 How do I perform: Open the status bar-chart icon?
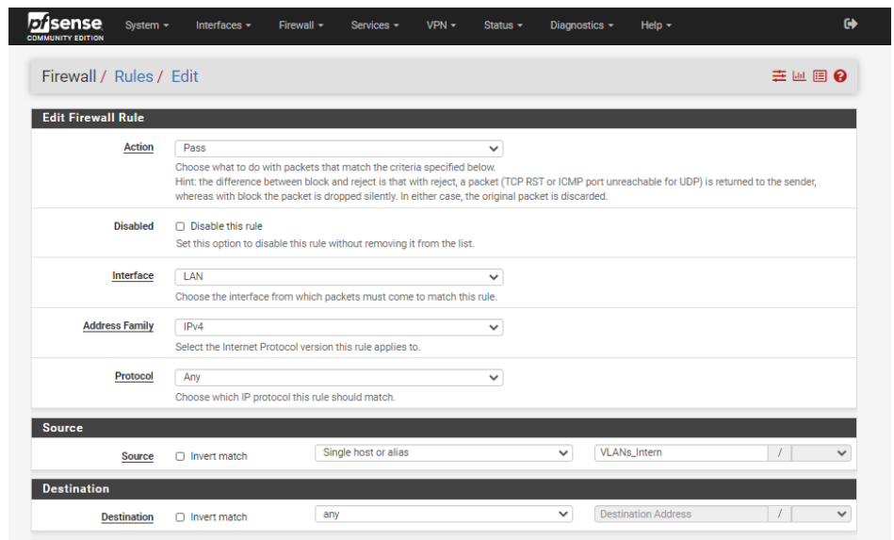point(799,76)
